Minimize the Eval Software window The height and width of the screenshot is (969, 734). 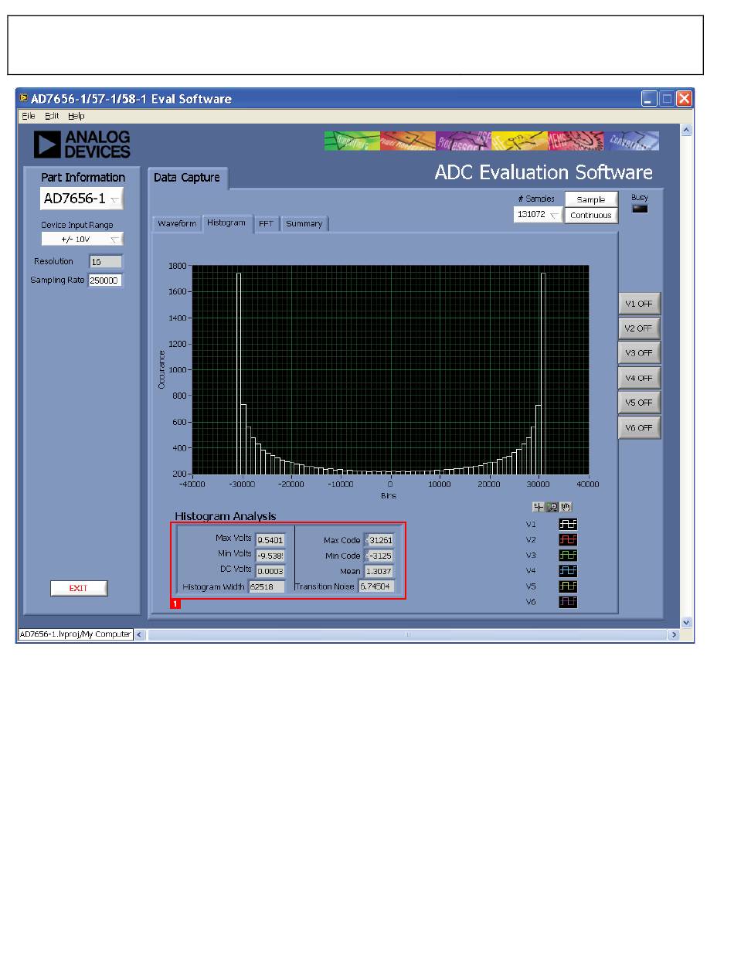click(648, 99)
